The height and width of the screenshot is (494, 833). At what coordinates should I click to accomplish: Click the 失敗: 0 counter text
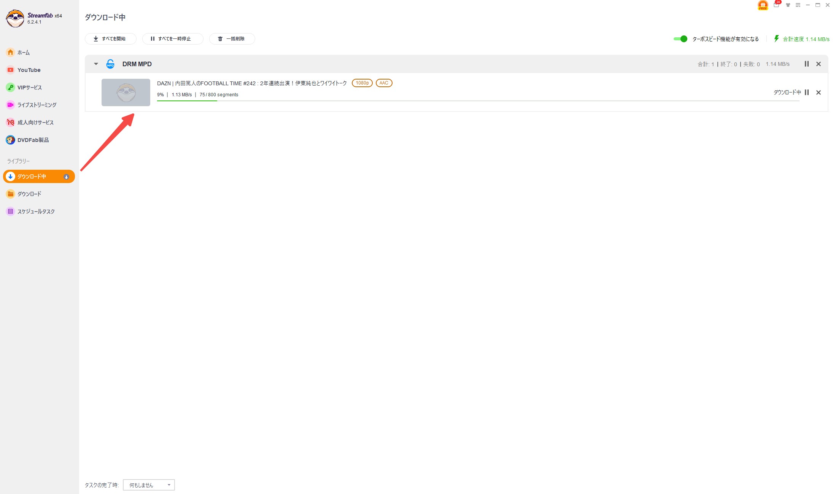752,64
